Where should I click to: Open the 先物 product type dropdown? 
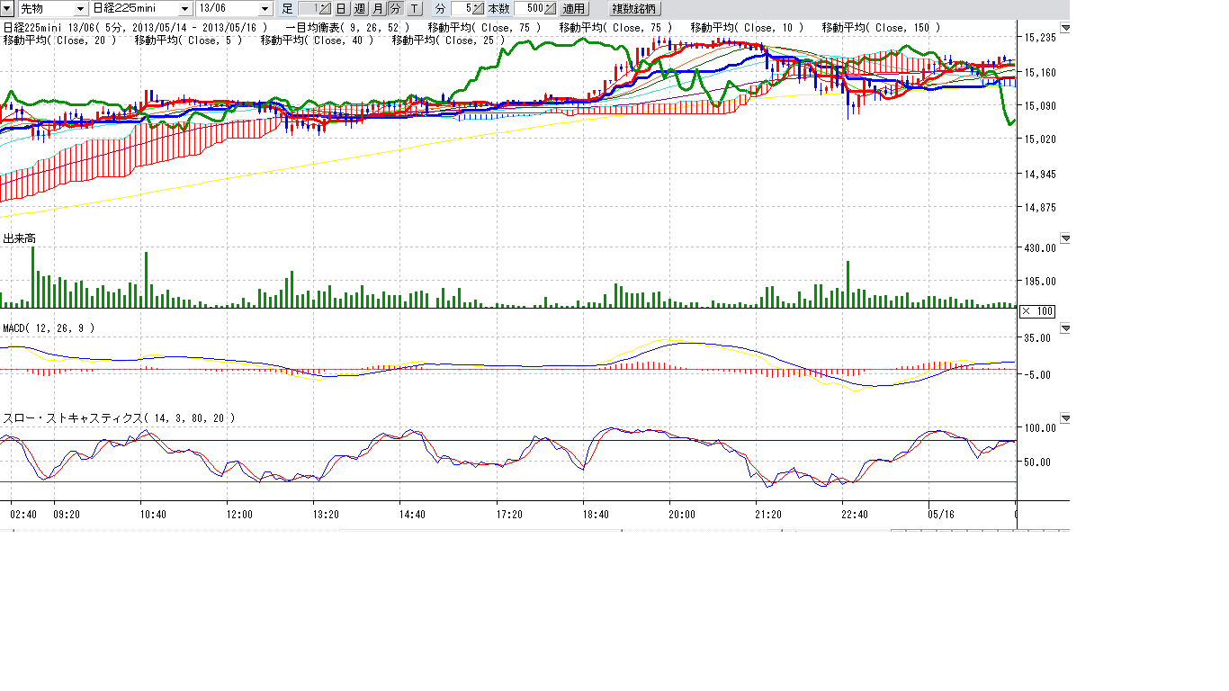(x=81, y=9)
